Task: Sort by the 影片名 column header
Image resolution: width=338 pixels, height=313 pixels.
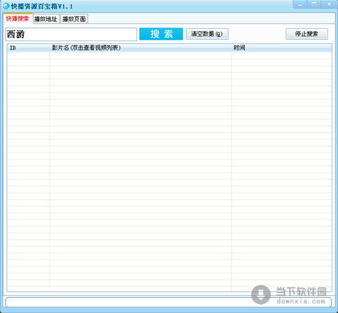Action: [140, 48]
